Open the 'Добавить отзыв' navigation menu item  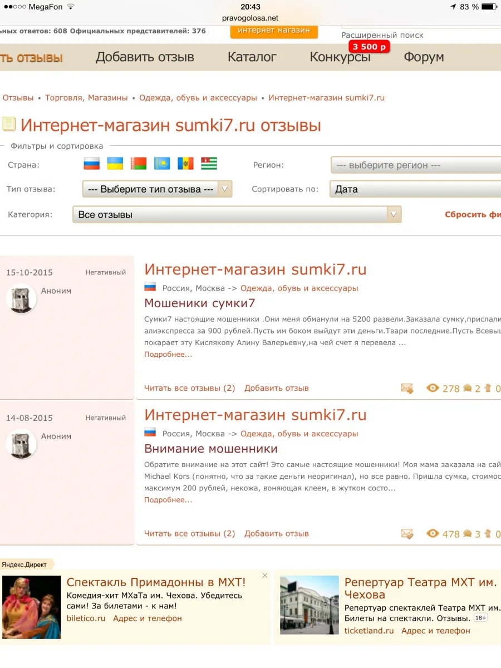(145, 57)
